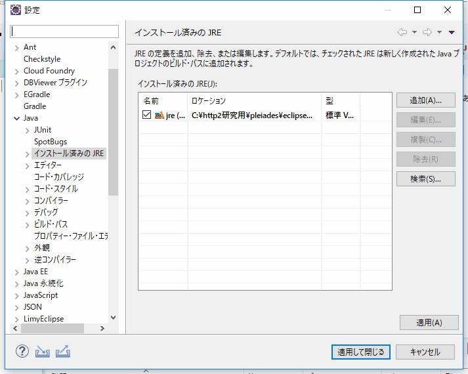Collapse the Java tree node
The height and width of the screenshot is (374, 468).
16,118
